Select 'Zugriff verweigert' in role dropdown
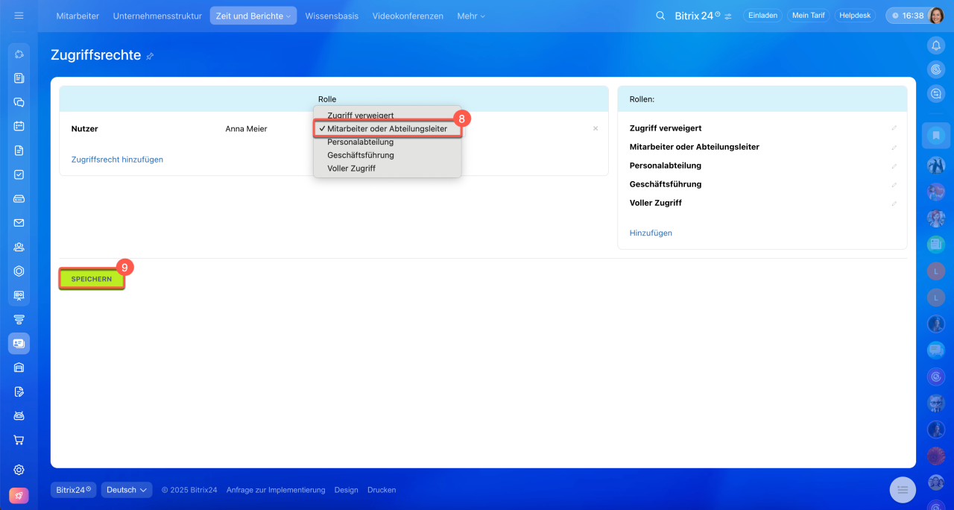The height and width of the screenshot is (510, 954). click(360, 116)
